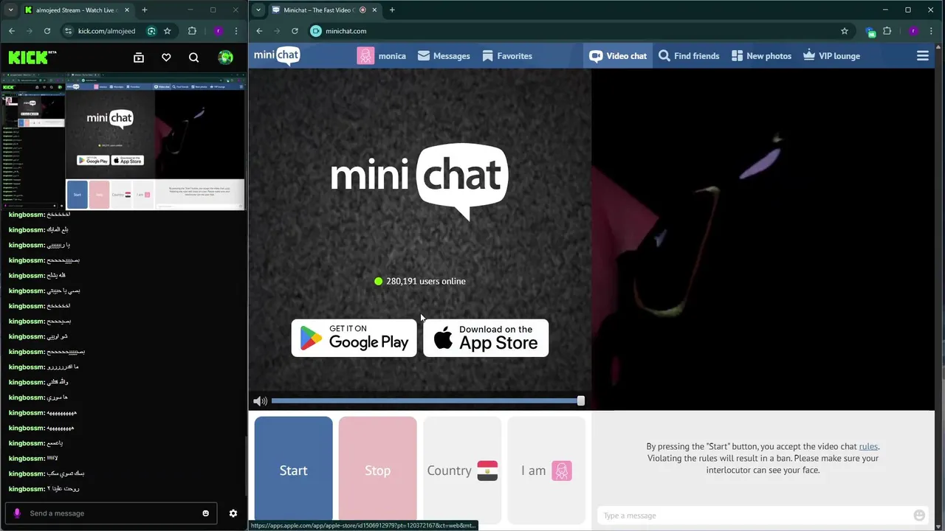Click the kick.com/almojeed address bar
This screenshot has width=945, height=531.
(107, 31)
